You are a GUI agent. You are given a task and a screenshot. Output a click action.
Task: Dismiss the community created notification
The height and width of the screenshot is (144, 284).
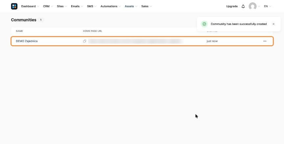pos(273,24)
